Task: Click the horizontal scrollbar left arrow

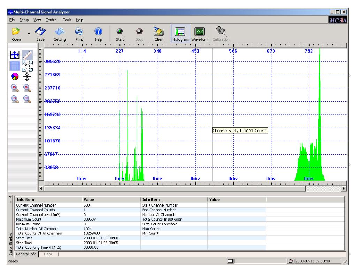Action: [x=41, y=189]
